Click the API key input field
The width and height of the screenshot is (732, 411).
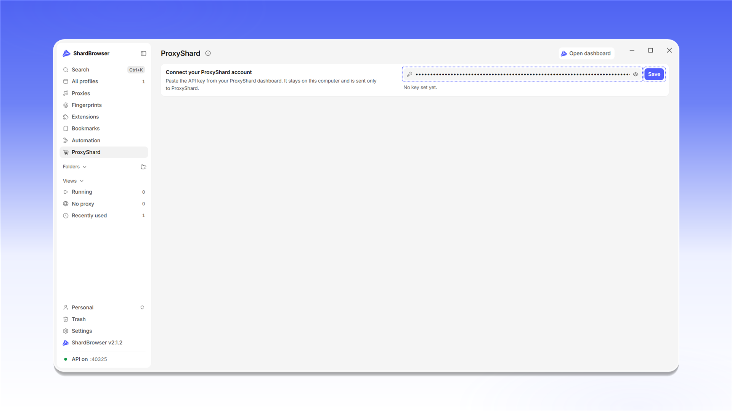522,74
